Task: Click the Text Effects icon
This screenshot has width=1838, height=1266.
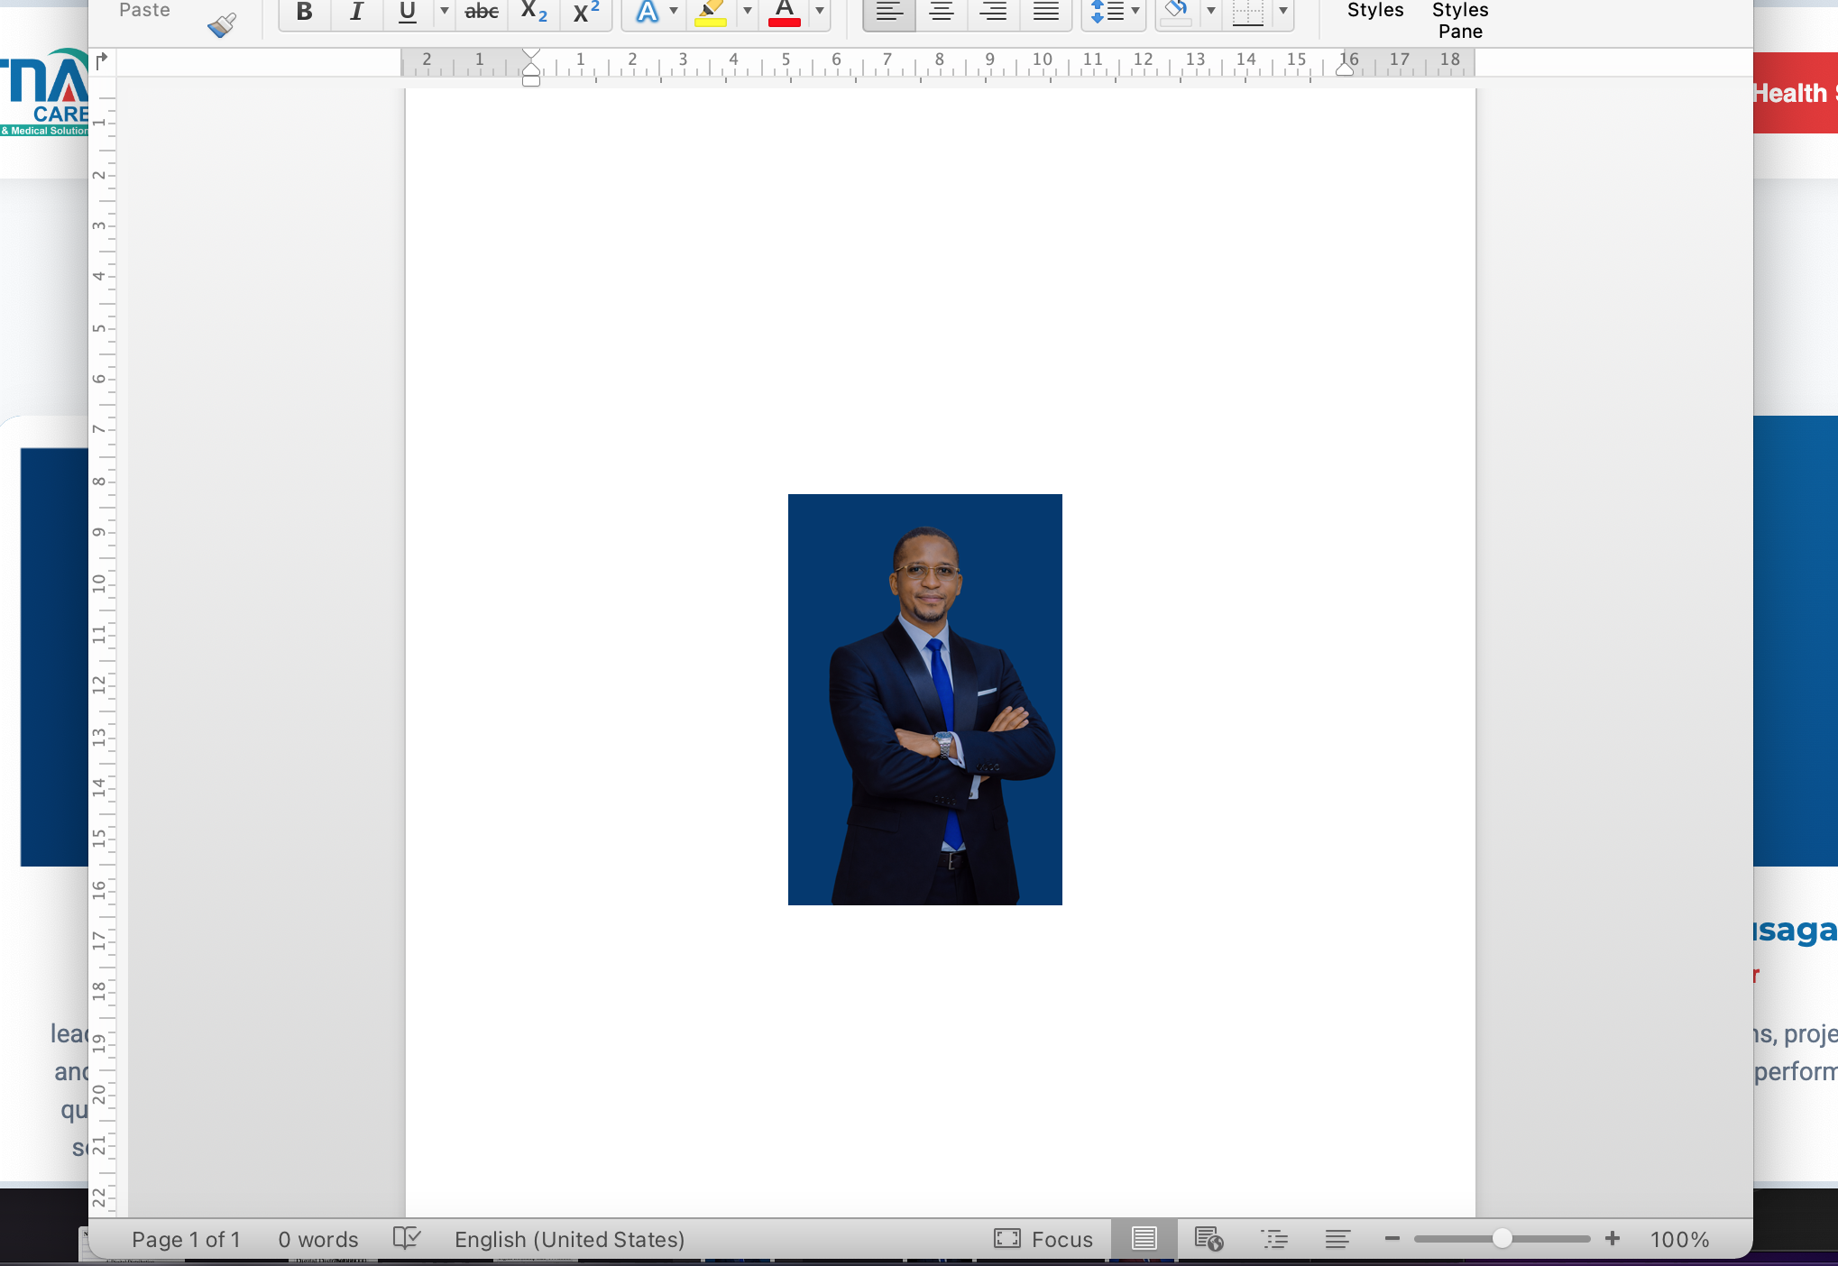Action: tap(647, 12)
